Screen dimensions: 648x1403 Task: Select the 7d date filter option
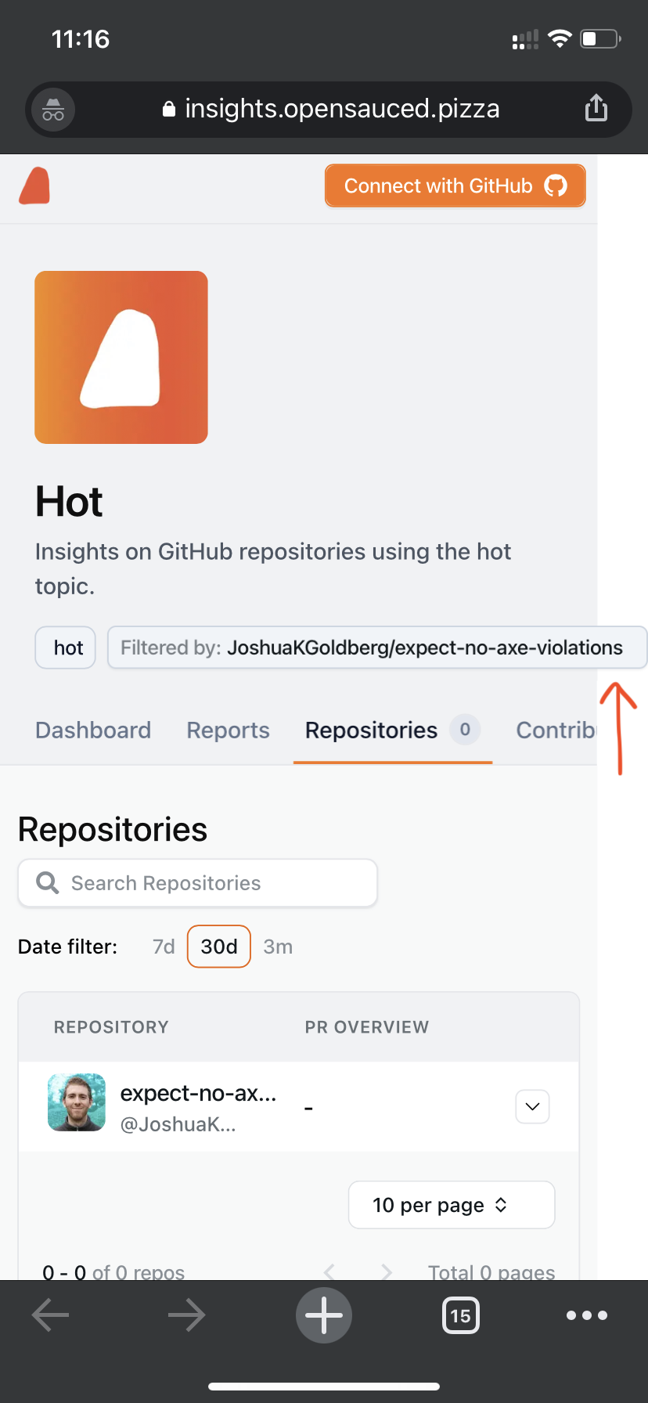(x=163, y=946)
